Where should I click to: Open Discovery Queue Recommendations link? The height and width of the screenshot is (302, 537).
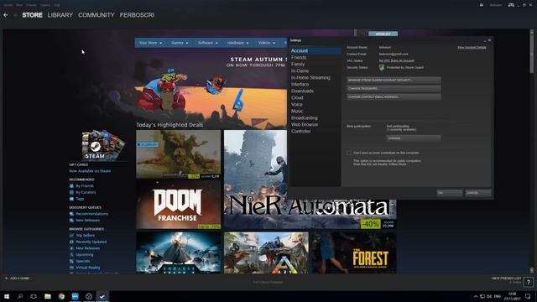point(91,214)
